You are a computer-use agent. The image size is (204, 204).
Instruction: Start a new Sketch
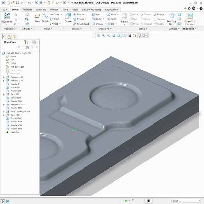pos(45,18)
